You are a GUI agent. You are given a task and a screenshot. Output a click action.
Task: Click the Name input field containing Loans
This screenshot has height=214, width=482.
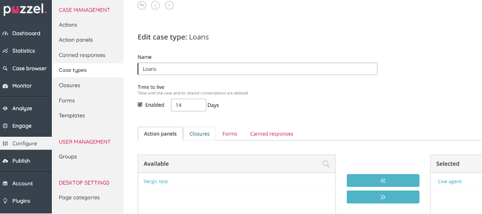click(x=257, y=69)
